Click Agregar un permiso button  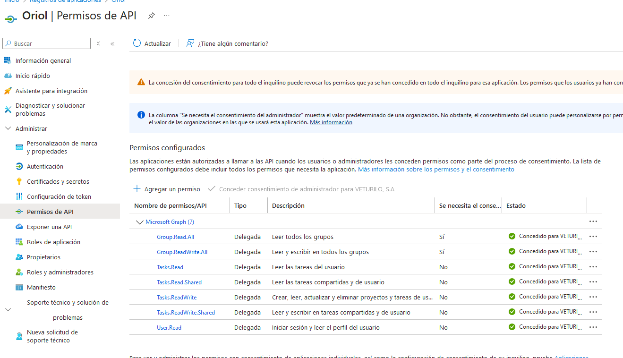pos(167,189)
